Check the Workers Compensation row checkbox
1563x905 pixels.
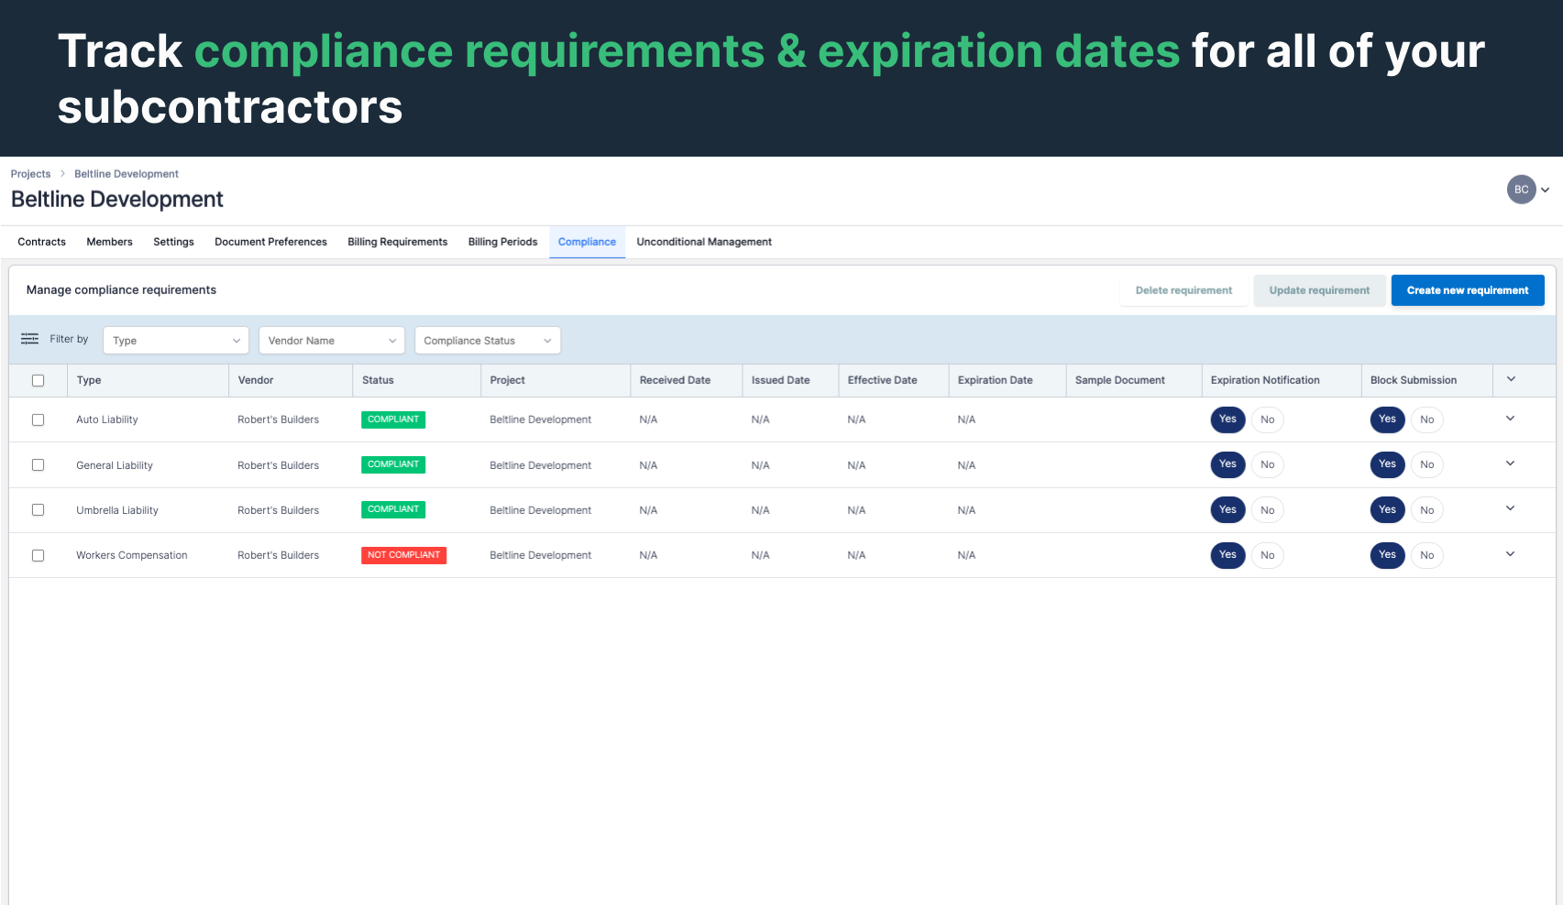coord(38,555)
